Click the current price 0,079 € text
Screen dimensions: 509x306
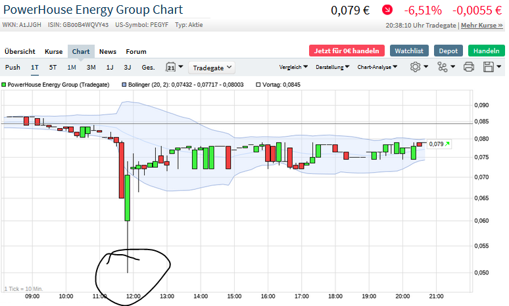click(351, 11)
